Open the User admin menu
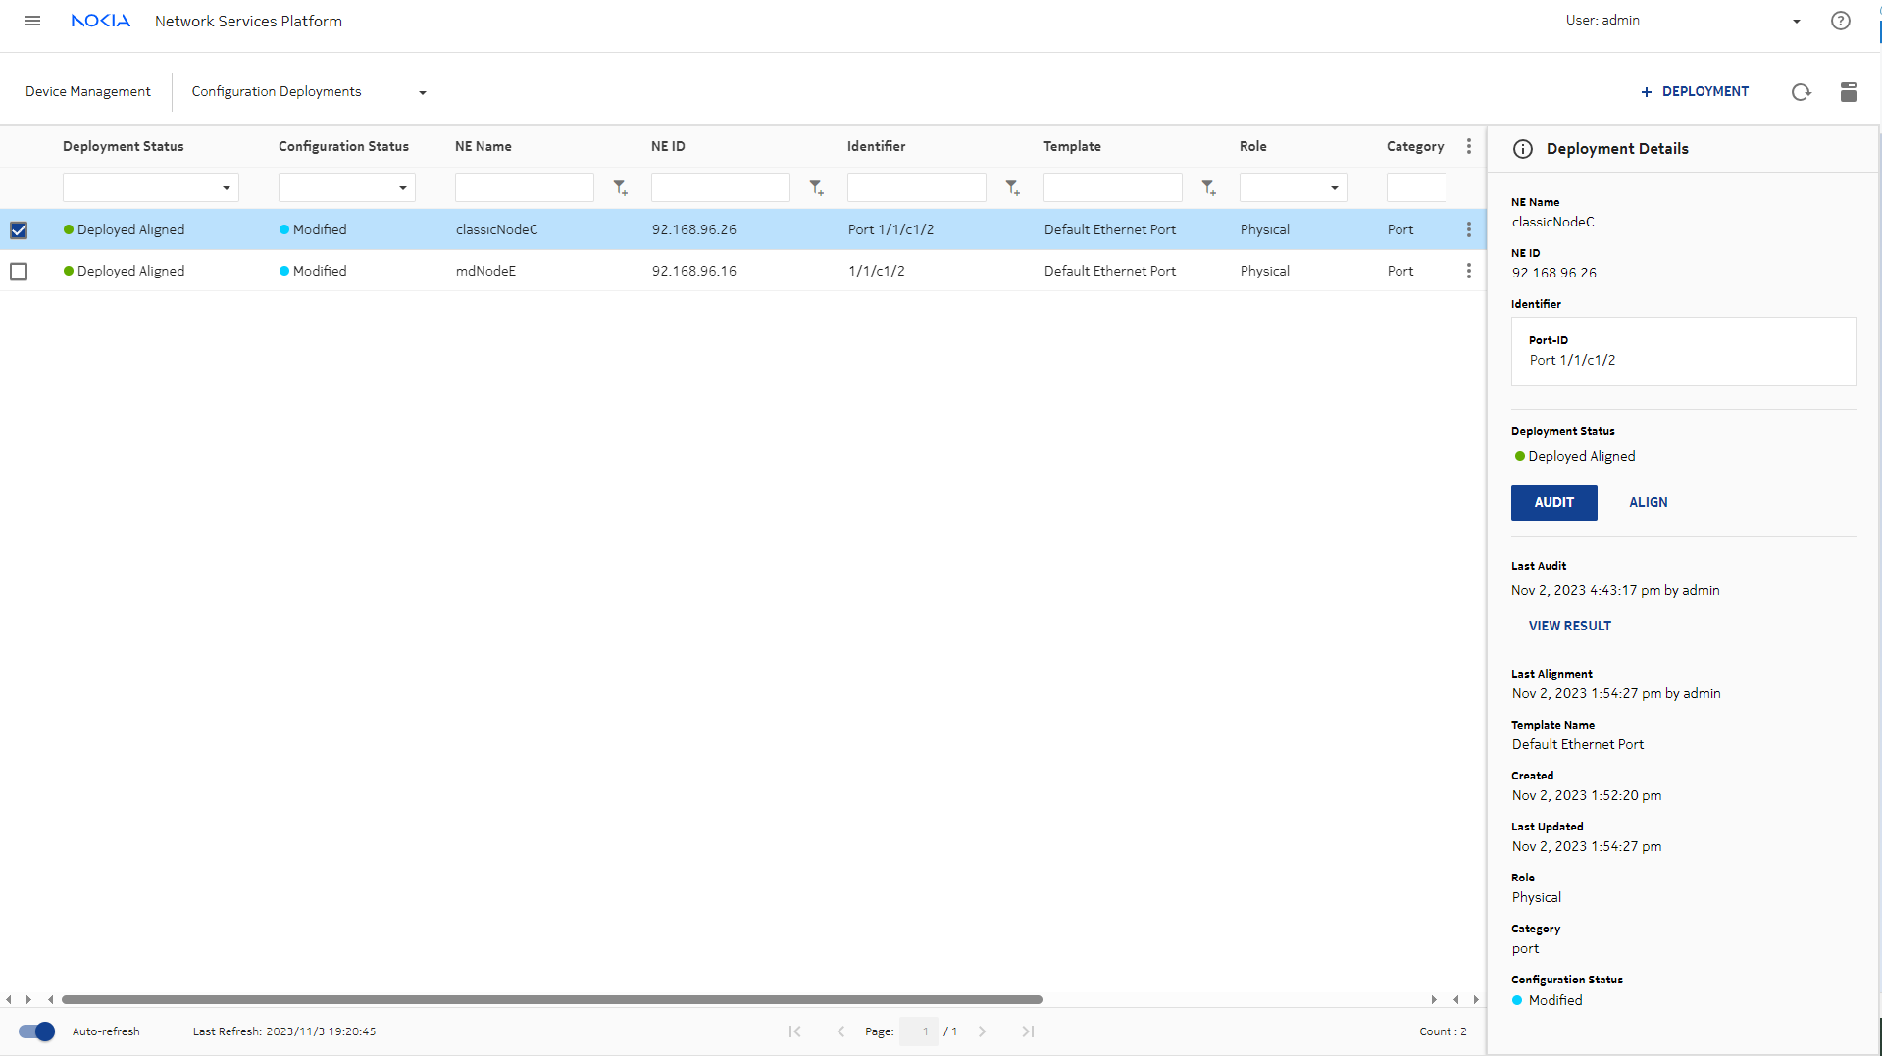The image size is (1882, 1056). click(1796, 22)
